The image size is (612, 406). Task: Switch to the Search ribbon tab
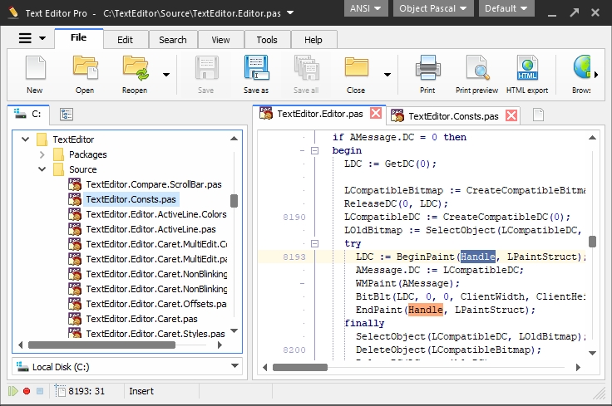point(173,40)
